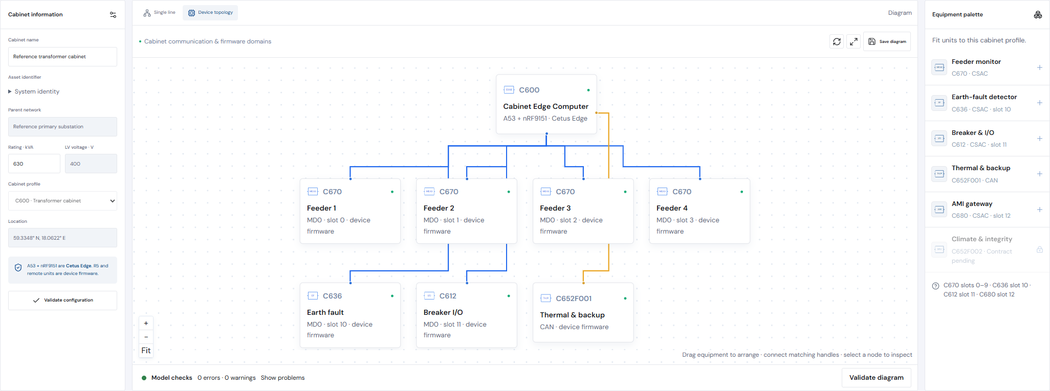The height and width of the screenshot is (391, 1050).
Task: Add AMI gateway with plus icon
Action: click(x=1040, y=210)
